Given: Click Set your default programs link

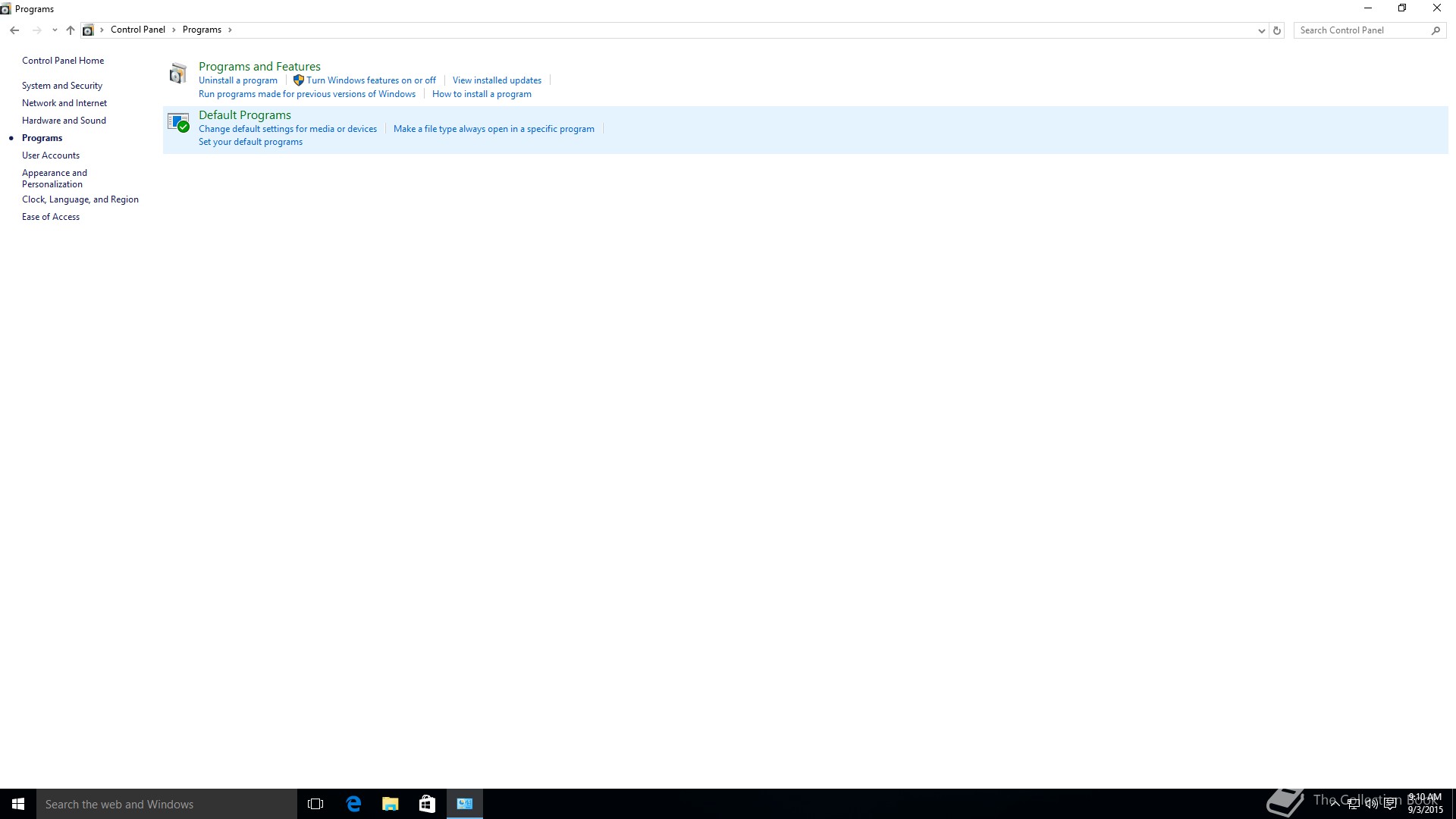Looking at the screenshot, I should pyautogui.click(x=250, y=142).
